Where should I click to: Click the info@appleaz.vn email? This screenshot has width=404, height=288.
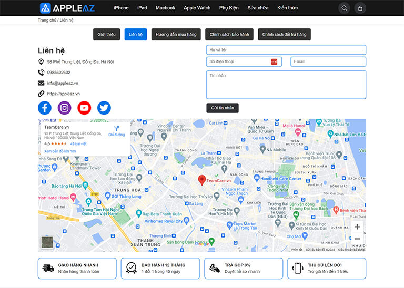(63, 83)
